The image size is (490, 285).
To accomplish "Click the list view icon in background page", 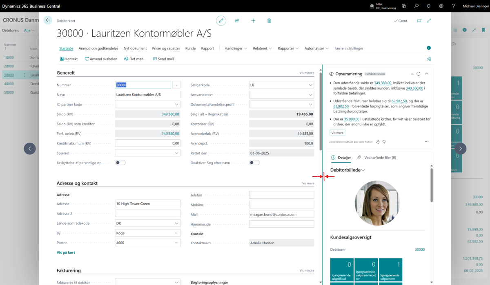I will coord(455,30).
